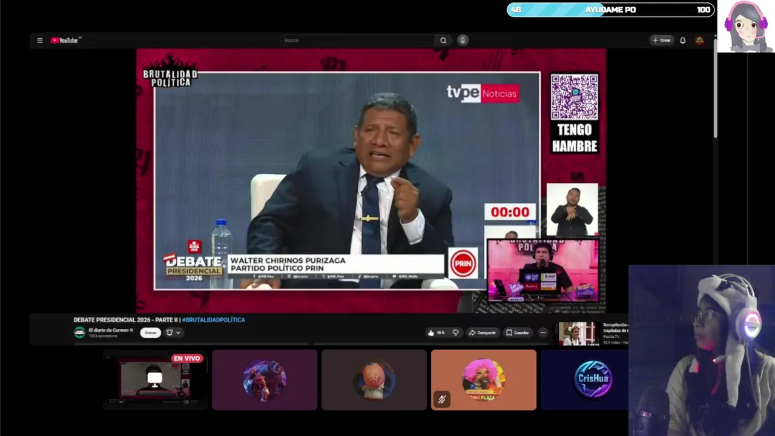Select the purple robot avatar participant tile
Viewport: 775px width, 436px height.
(265, 380)
